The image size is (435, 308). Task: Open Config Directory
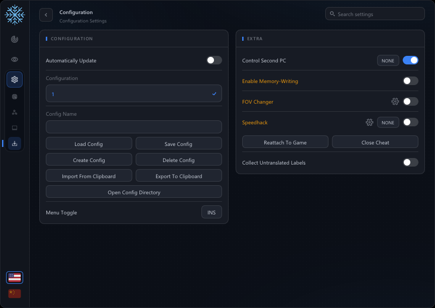pyautogui.click(x=134, y=192)
